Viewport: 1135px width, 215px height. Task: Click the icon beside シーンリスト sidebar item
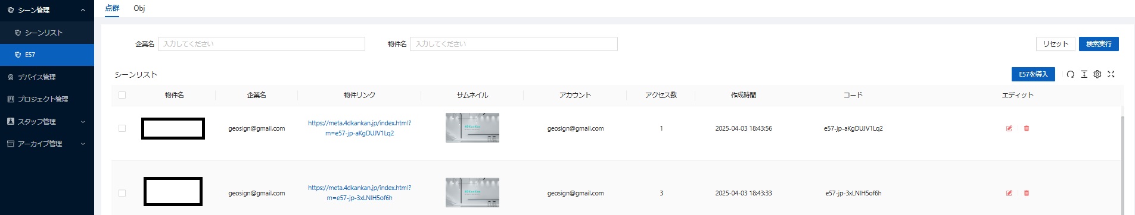click(18, 33)
